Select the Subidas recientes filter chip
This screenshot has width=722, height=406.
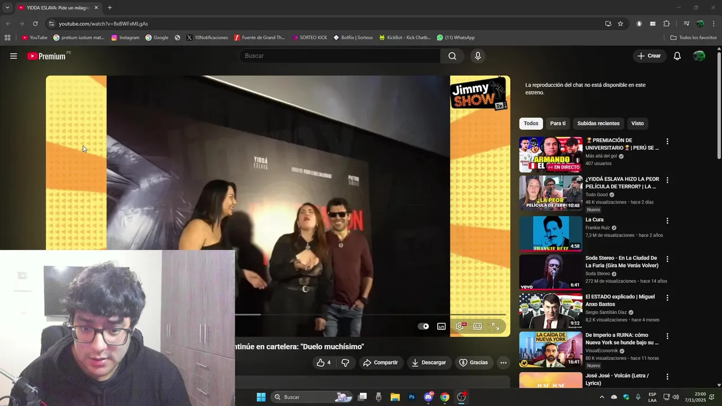(598, 123)
